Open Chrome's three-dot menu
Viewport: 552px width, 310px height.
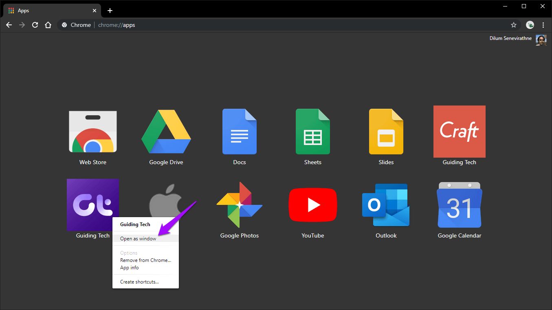tap(543, 25)
